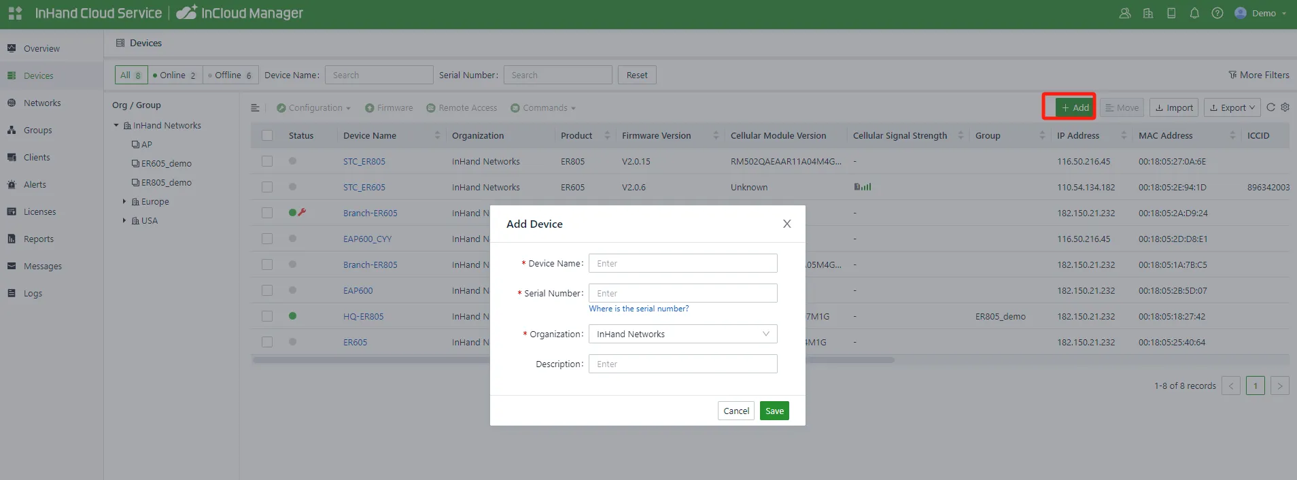
Task: Click the horizontal table scrollbar
Action: tap(573, 360)
